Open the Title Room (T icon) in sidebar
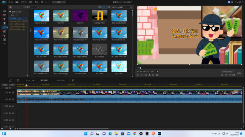 coord(4,19)
